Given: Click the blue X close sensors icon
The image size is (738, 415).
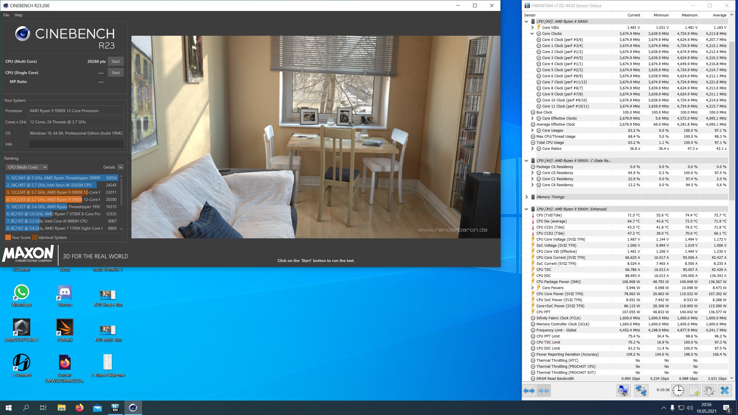Looking at the screenshot, I should click(724, 391).
